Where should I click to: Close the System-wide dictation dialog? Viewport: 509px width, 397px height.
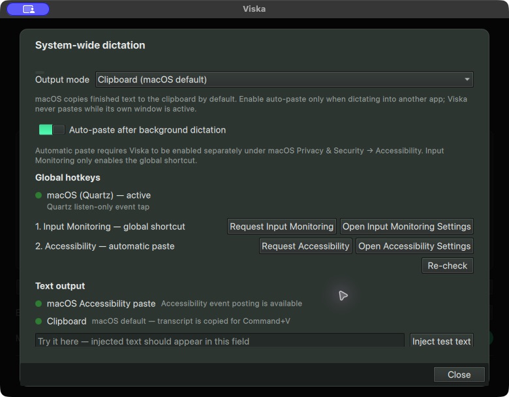pyautogui.click(x=459, y=375)
